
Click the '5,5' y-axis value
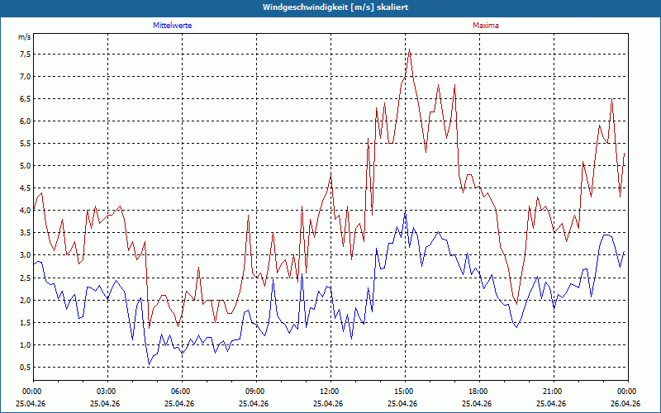point(25,143)
